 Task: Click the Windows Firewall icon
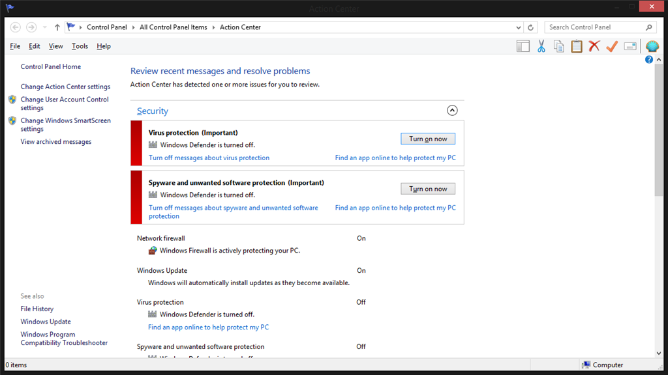(x=153, y=251)
